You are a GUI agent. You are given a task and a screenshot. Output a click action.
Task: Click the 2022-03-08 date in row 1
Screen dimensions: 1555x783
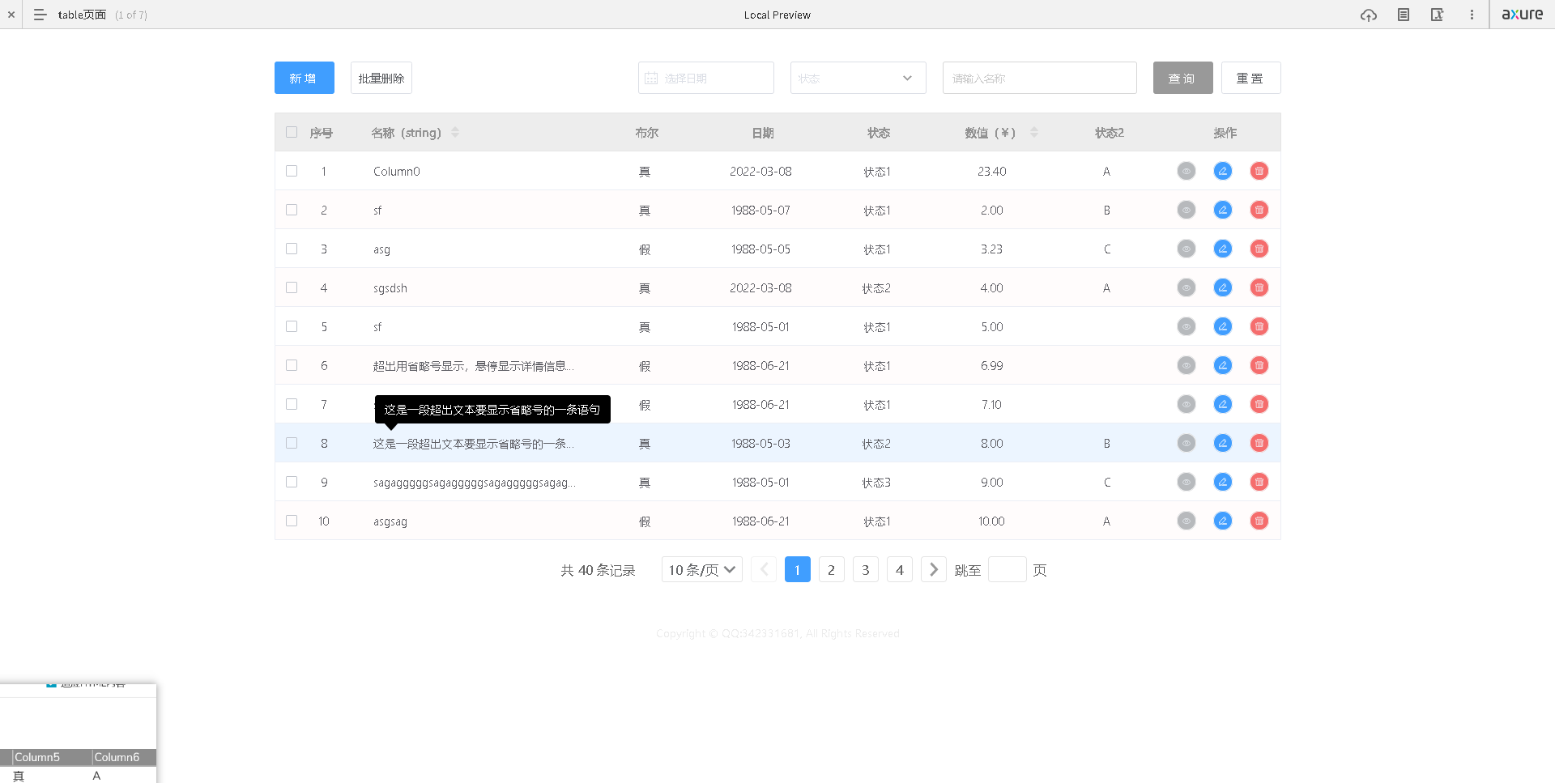tap(760, 171)
